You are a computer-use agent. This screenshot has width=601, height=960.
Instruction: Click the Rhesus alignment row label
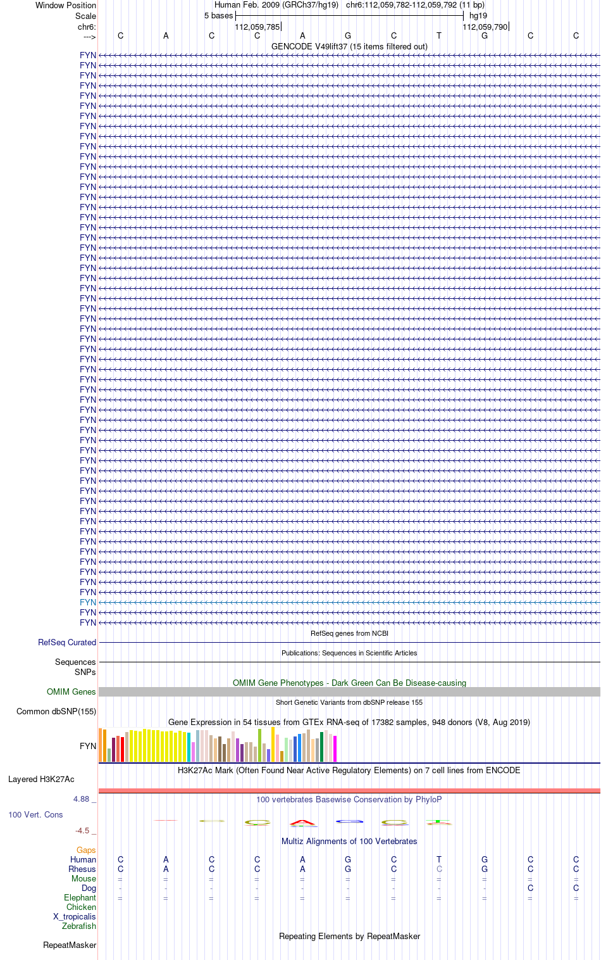click(x=82, y=869)
